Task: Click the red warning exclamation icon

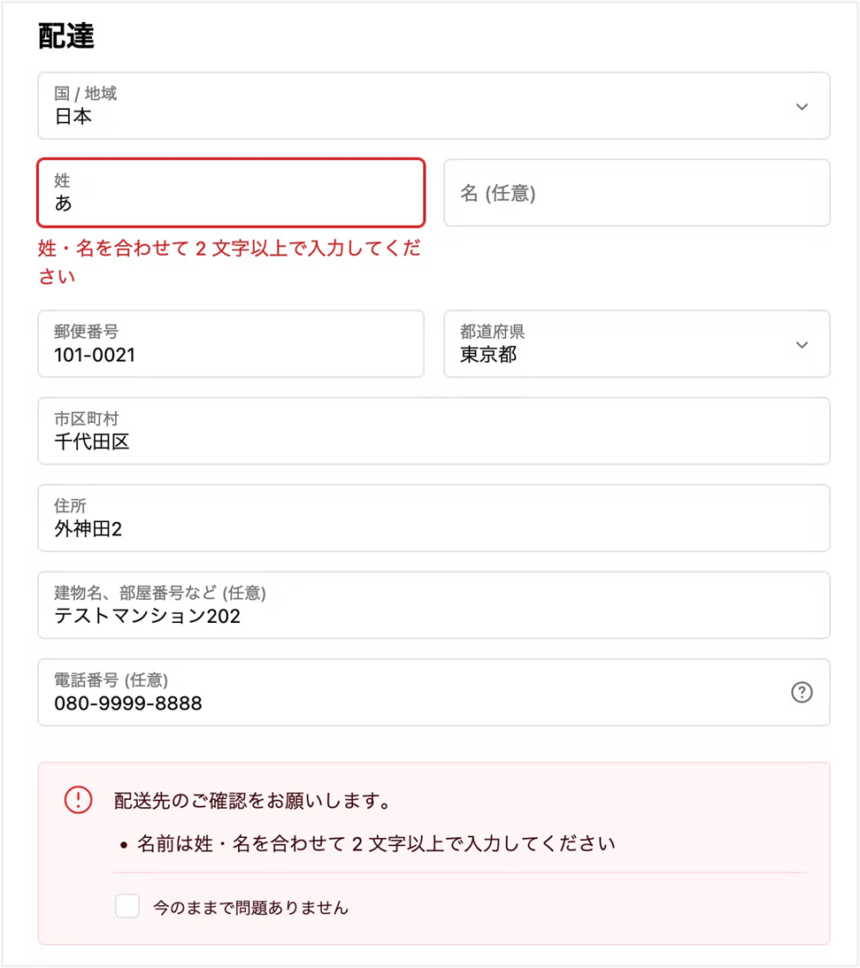Action: click(x=79, y=800)
